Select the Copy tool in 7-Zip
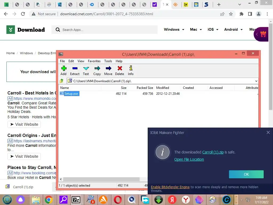273x205 pixels. pos(97,70)
